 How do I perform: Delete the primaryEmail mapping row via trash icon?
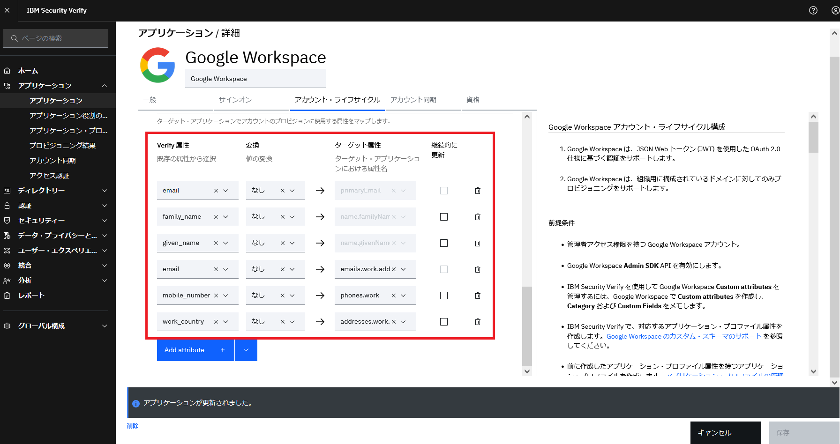[478, 191]
